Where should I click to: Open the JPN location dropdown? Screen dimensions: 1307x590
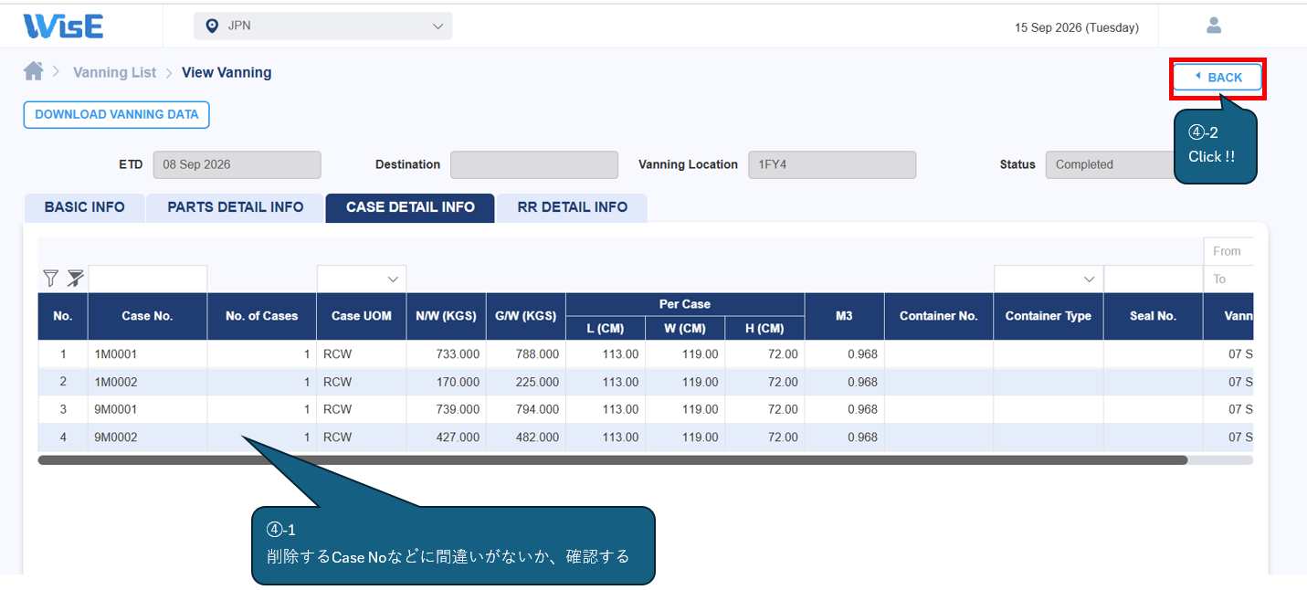pos(323,26)
